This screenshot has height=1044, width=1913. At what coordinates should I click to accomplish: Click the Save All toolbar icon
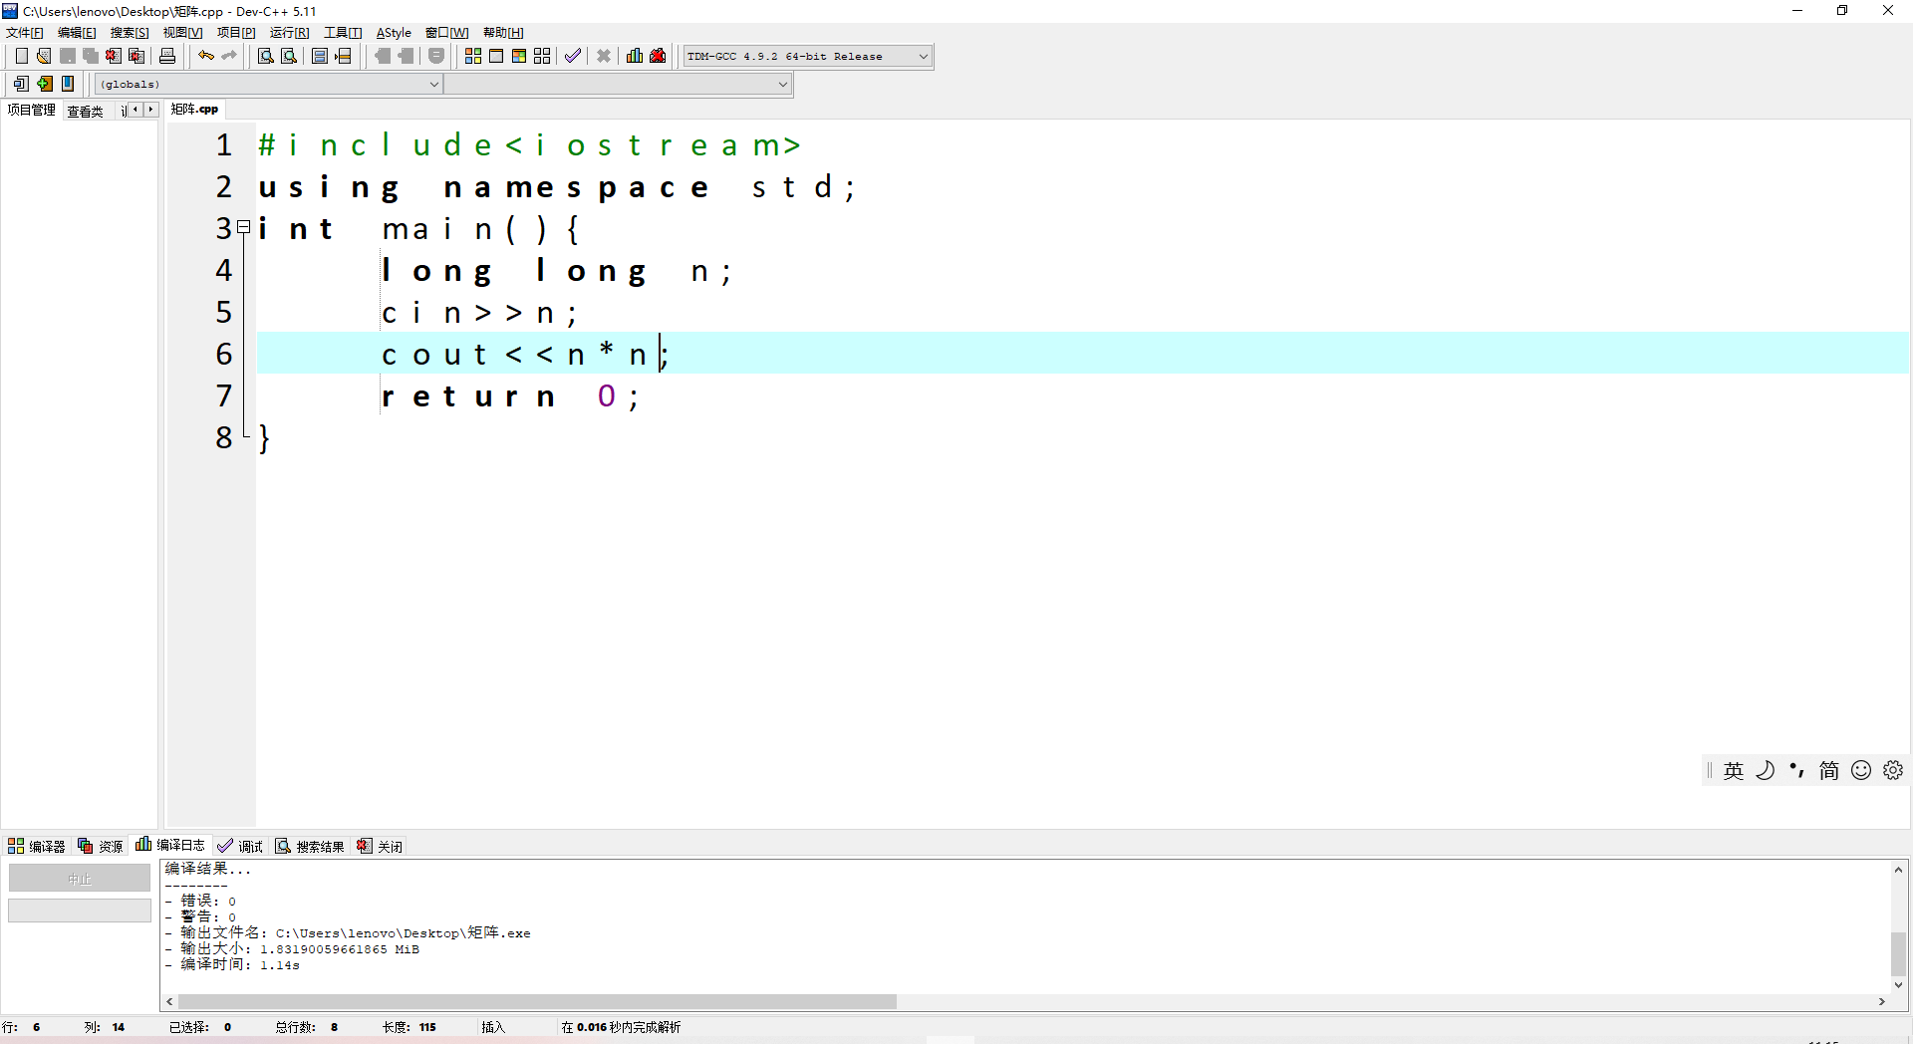click(x=91, y=56)
